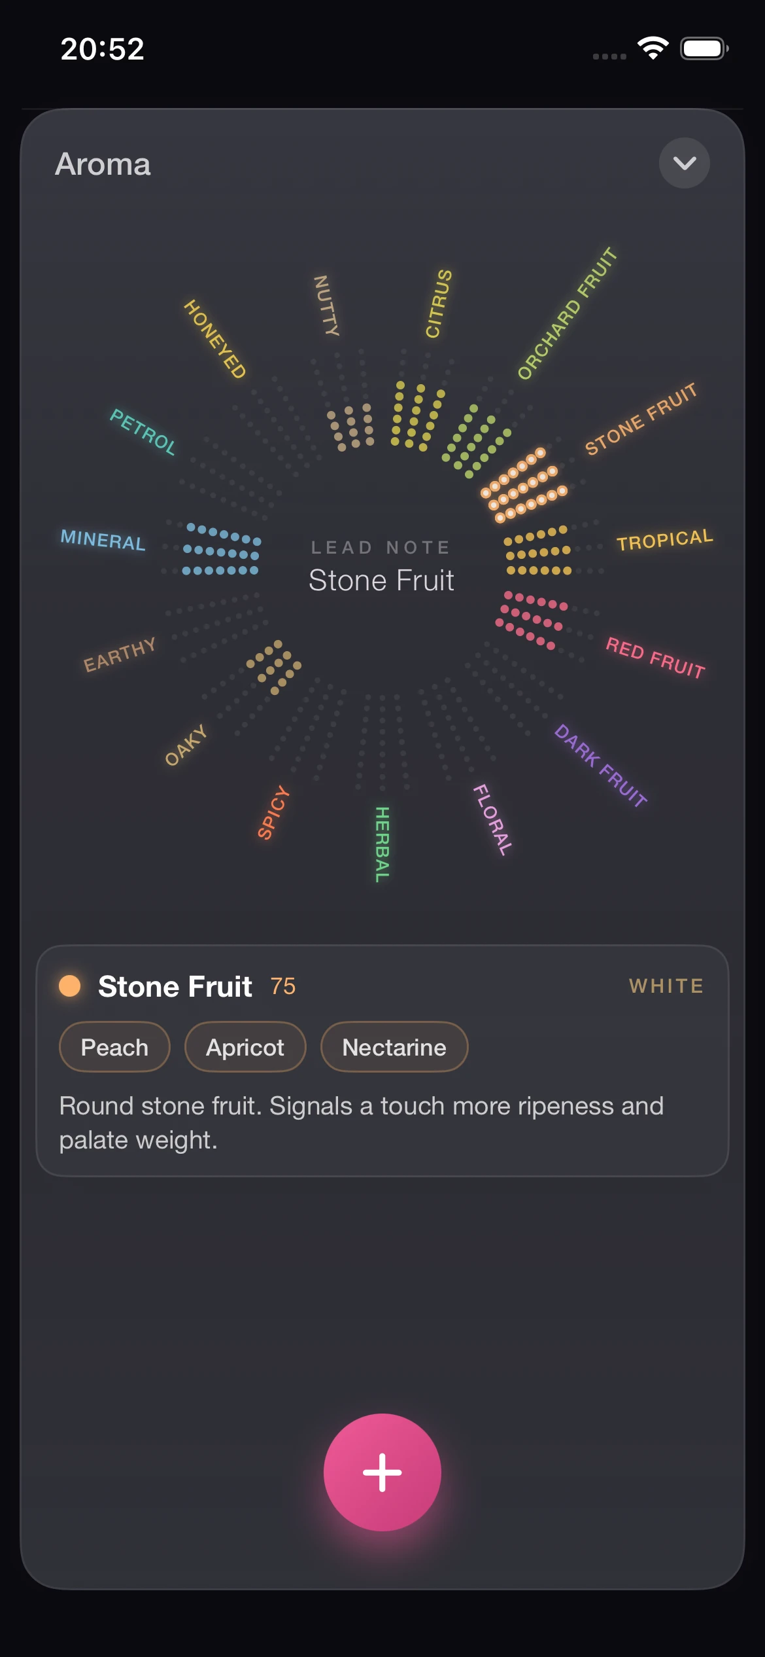This screenshot has width=765, height=1657.
Task: Toggle the Peach descriptor chip
Action: pyautogui.click(x=114, y=1047)
